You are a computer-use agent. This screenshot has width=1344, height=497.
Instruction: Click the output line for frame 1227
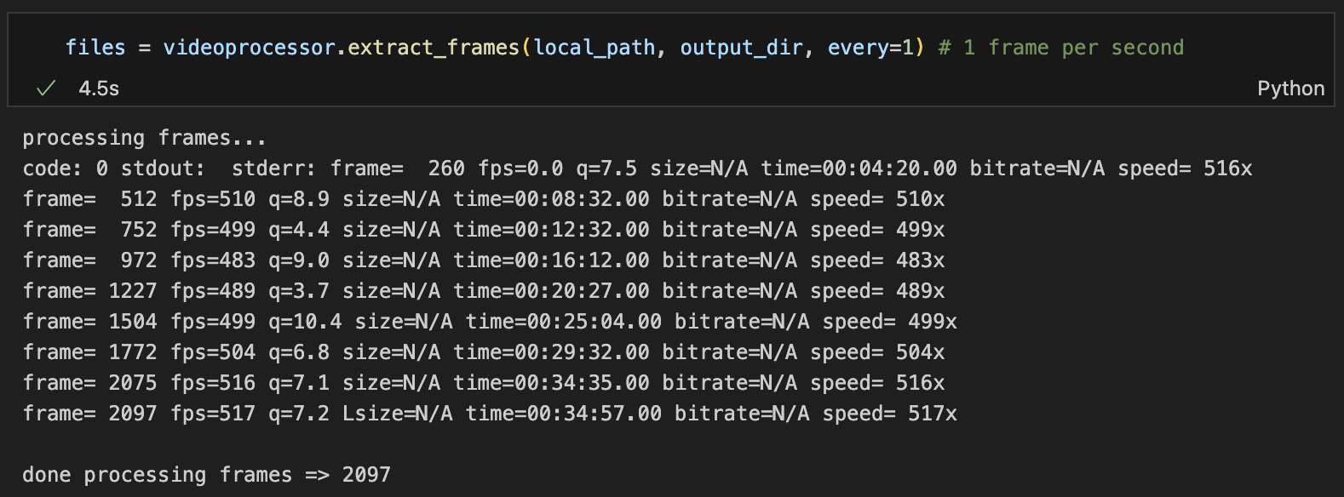pos(483,291)
